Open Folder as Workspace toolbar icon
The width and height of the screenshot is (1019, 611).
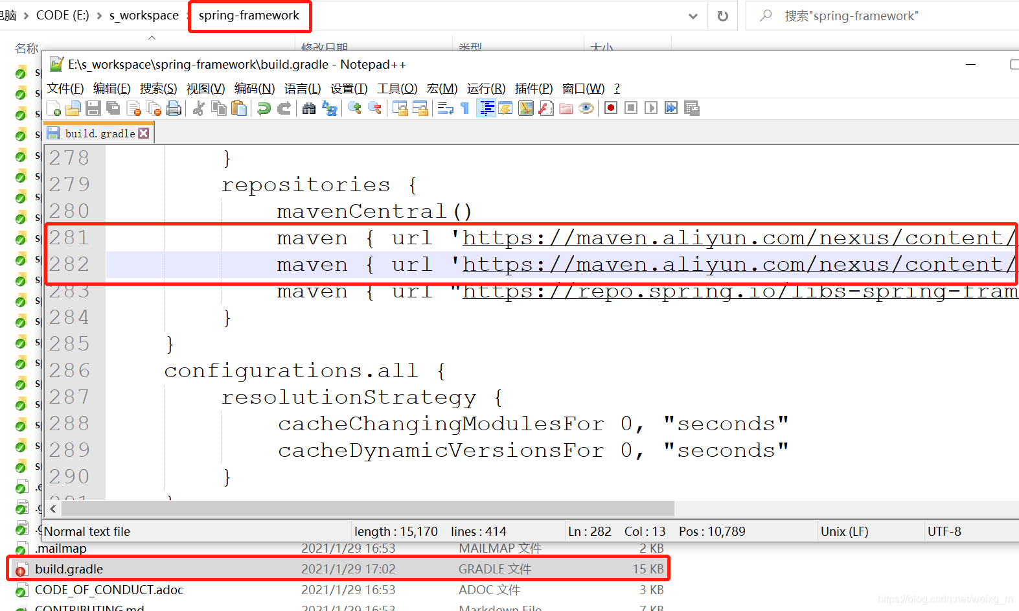tap(566, 108)
